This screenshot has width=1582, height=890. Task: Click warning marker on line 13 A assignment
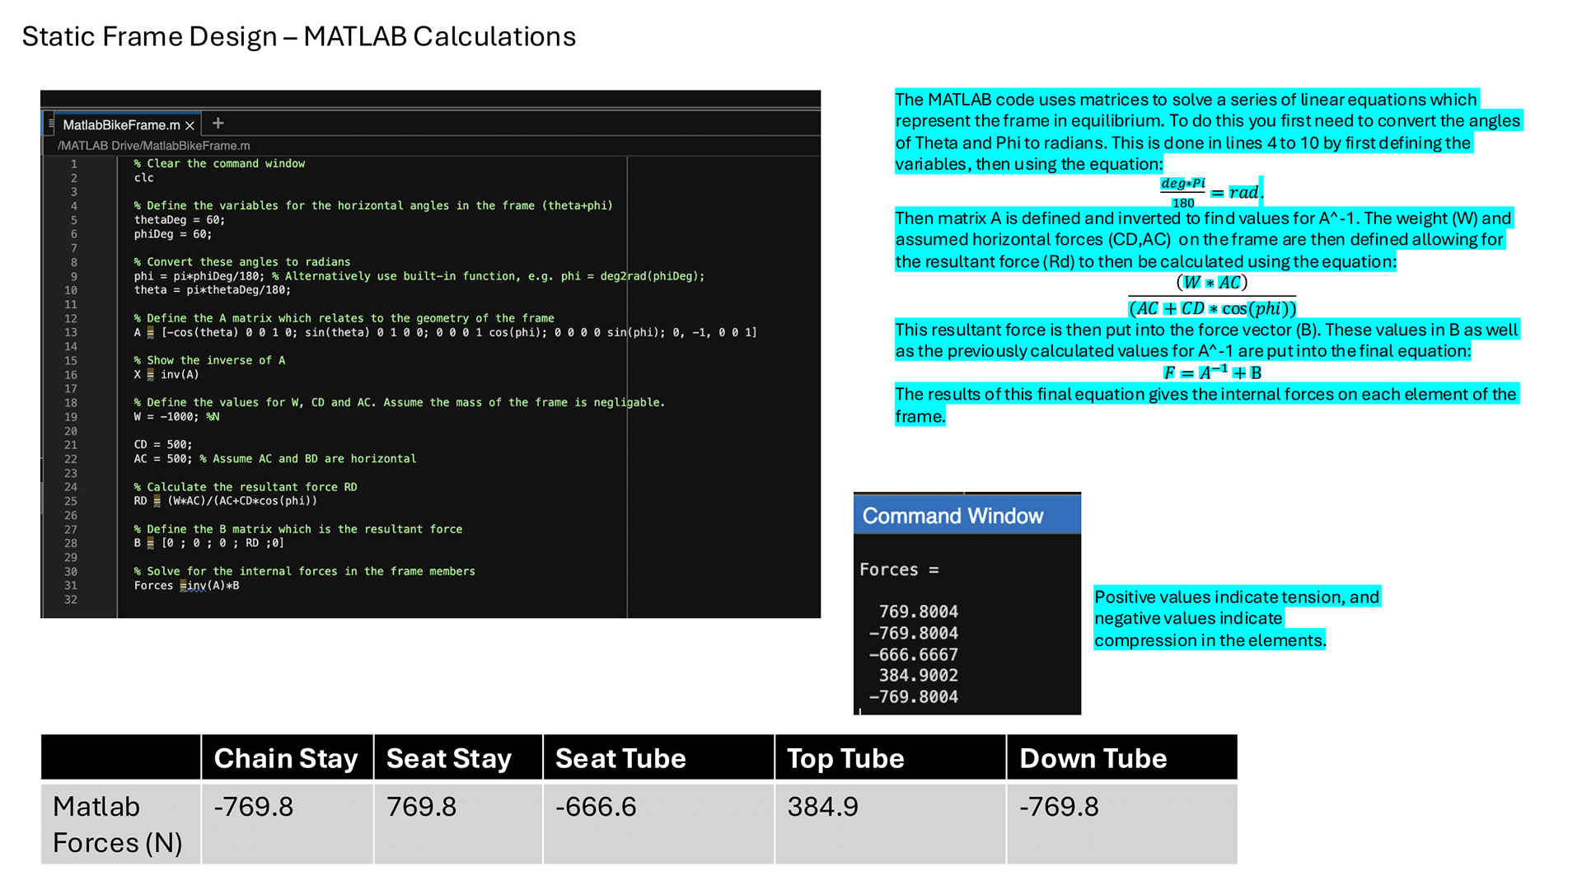click(x=150, y=333)
